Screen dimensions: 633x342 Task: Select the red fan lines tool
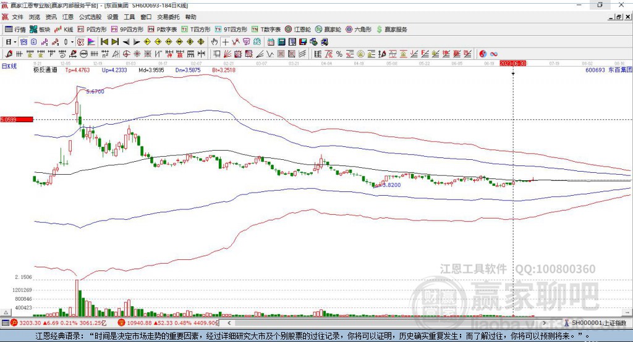pyautogui.click(x=227, y=54)
